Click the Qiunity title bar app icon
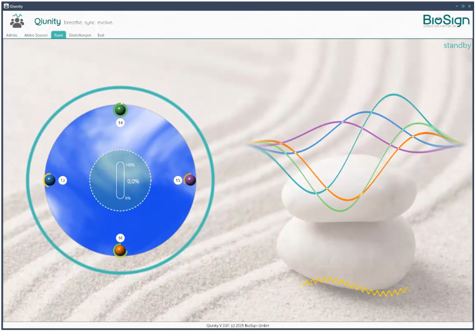Viewport: 476px width, 331px height. pos(6,6)
